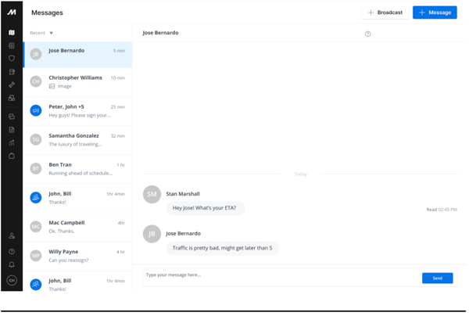This screenshot has width=469, height=316.
Task: Click the 'Read 02:45 PM' status
Action: click(x=442, y=210)
